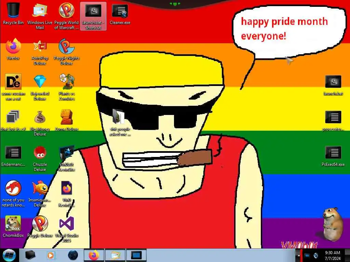Click the black box pinned taskbar icon
The width and height of the screenshot is (350, 262).
tap(30, 255)
